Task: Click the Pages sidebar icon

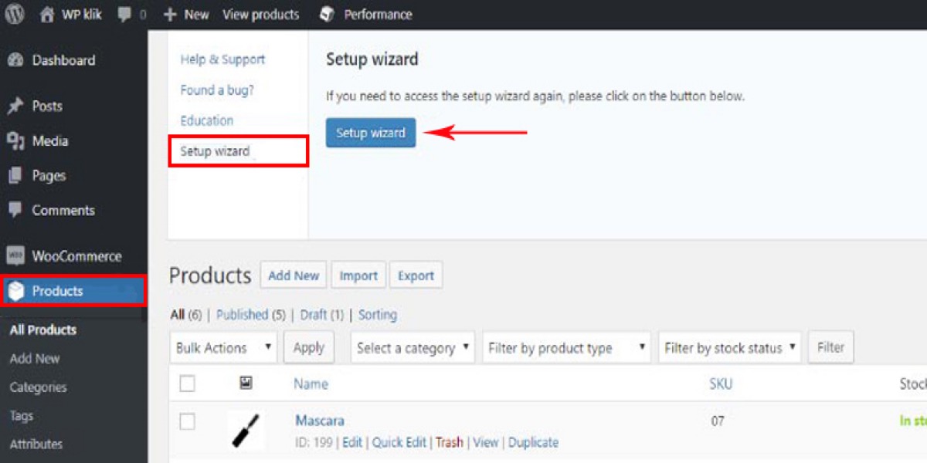Action: coord(15,176)
